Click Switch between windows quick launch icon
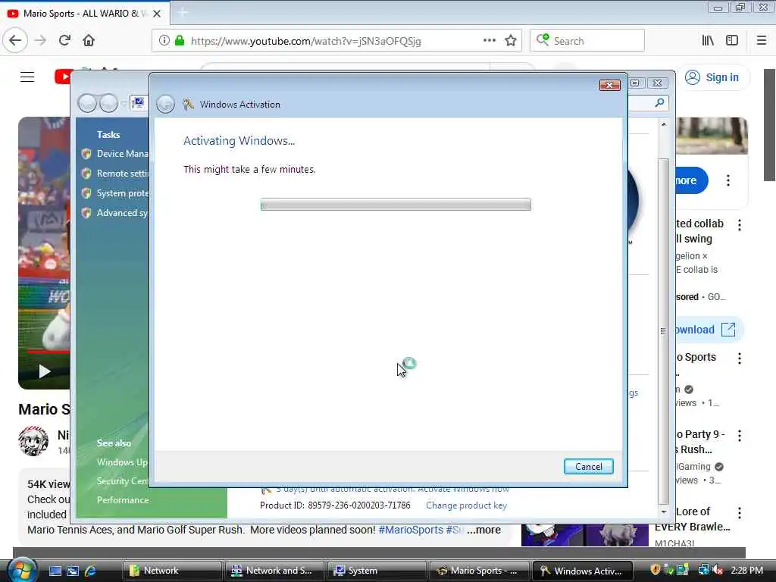 point(73,571)
